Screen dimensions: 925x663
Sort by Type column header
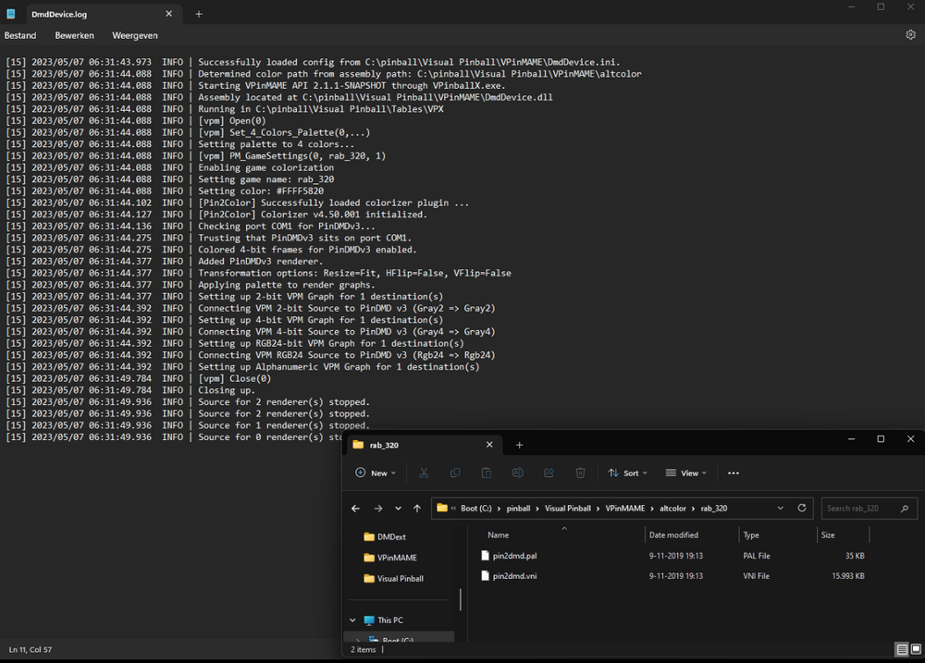coord(751,535)
